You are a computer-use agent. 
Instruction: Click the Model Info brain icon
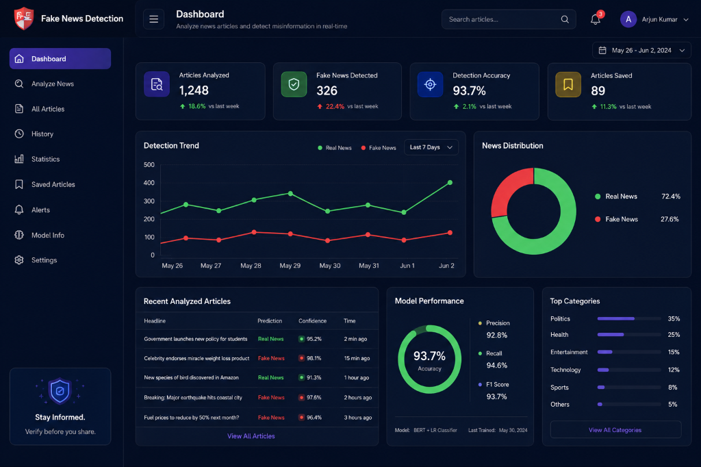[19, 235]
